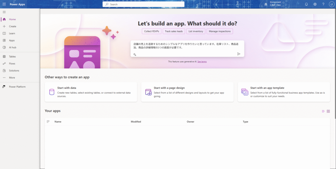Select the Track sales leads suggestion
336x169 pixels.
coord(174,31)
